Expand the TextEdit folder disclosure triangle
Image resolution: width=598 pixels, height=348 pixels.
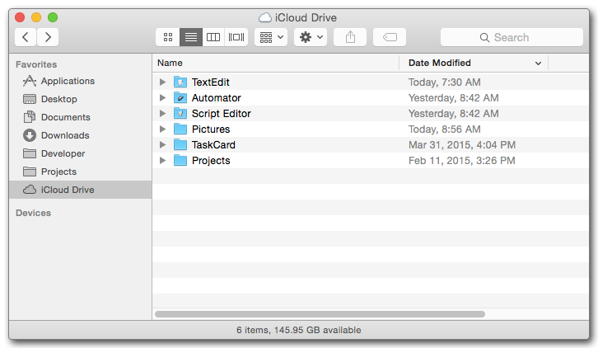pyautogui.click(x=162, y=82)
